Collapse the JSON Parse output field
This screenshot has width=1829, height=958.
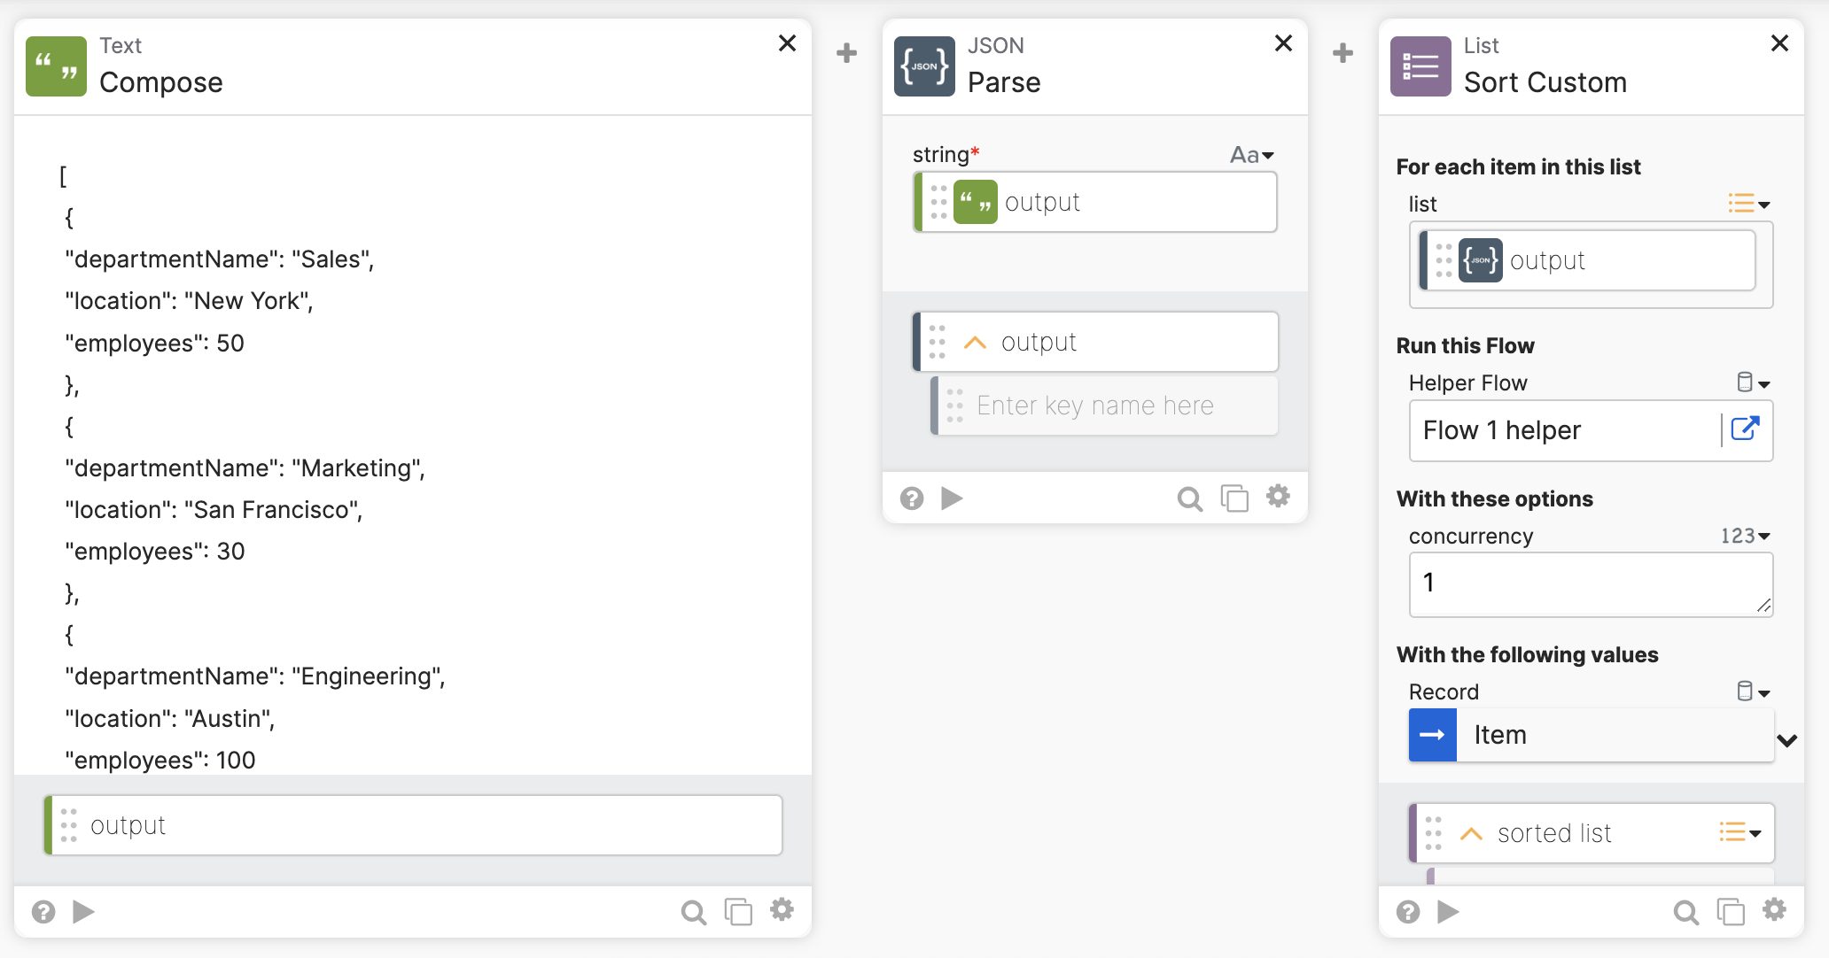tap(975, 343)
